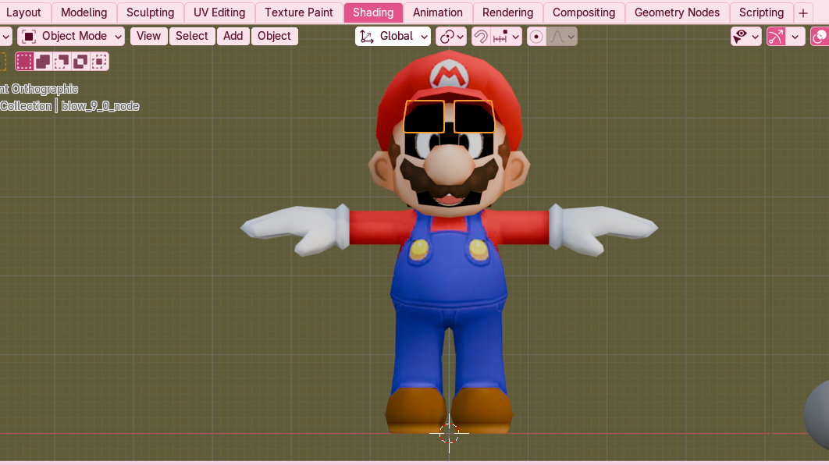Viewport: 829px width, 465px height.
Task: Open the Object Mode interaction dropdown
Action: point(71,36)
